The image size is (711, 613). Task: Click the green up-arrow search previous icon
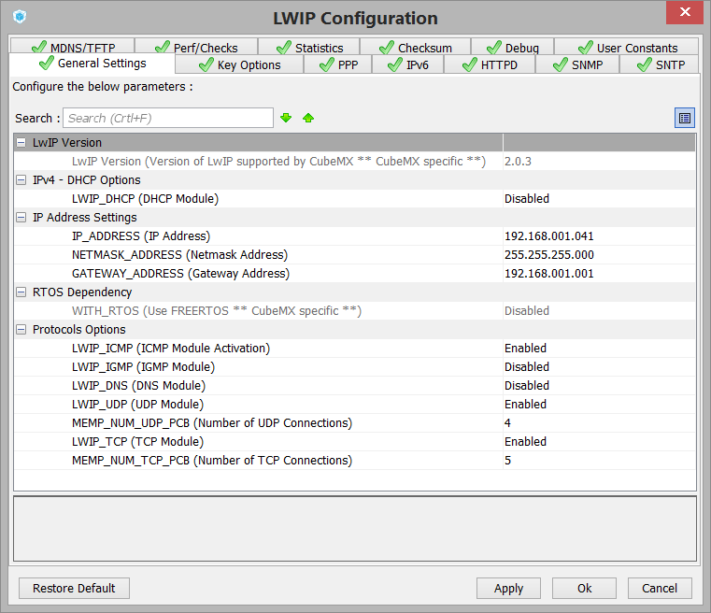[308, 118]
